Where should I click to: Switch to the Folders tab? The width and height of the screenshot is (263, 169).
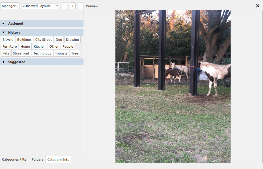tap(38, 160)
